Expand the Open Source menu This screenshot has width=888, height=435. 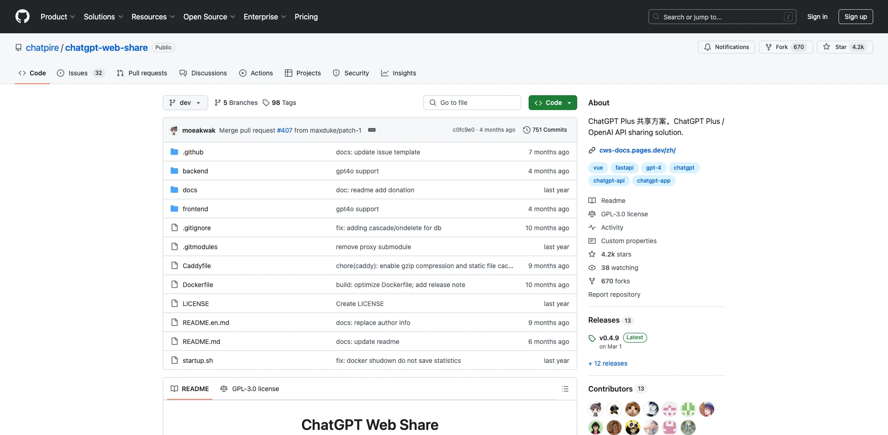click(x=209, y=17)
